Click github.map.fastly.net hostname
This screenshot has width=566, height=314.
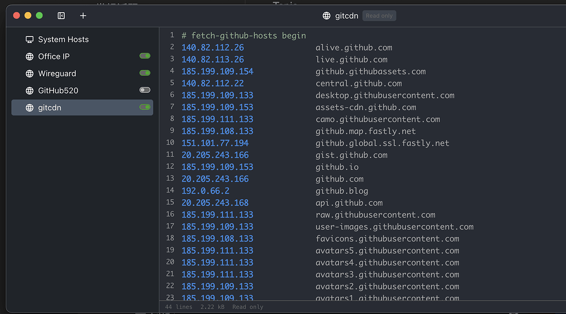366,131
